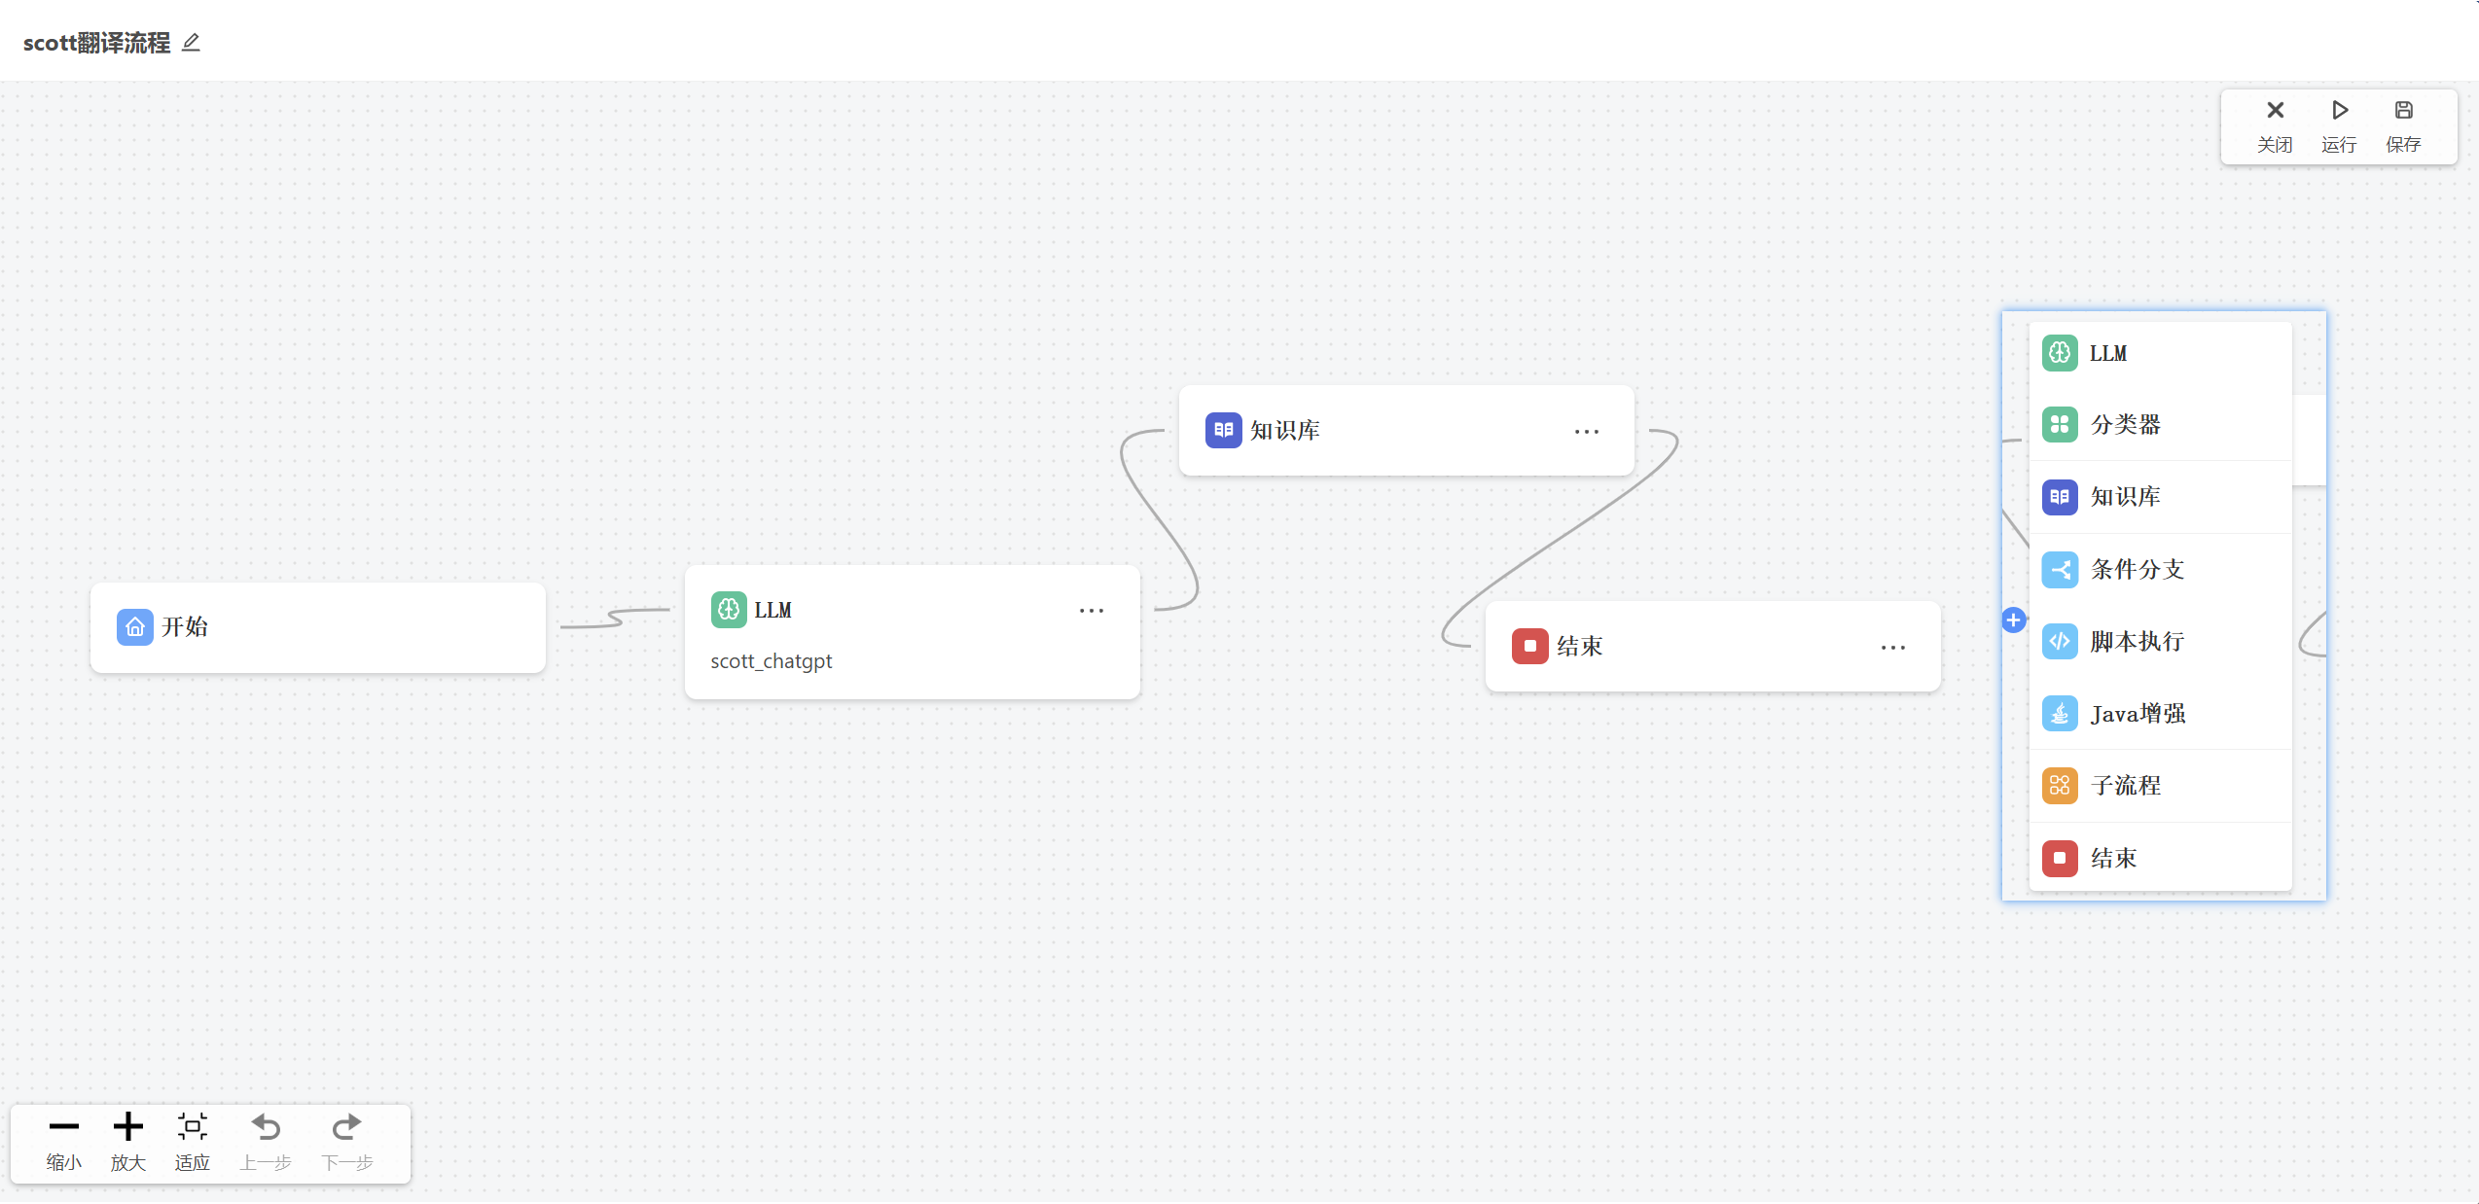Select the 开始 start node

(317, 627)
